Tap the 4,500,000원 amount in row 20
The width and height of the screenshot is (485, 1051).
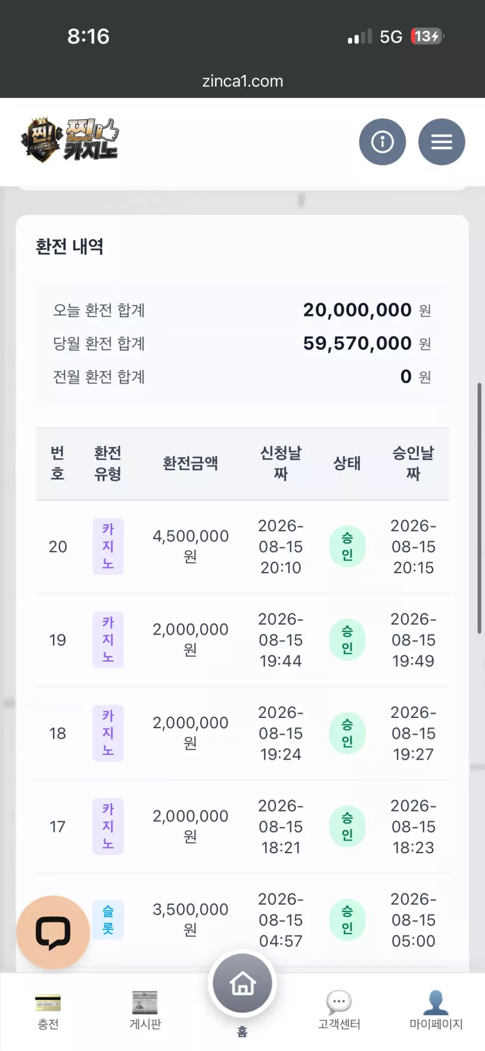click(191, 546)
